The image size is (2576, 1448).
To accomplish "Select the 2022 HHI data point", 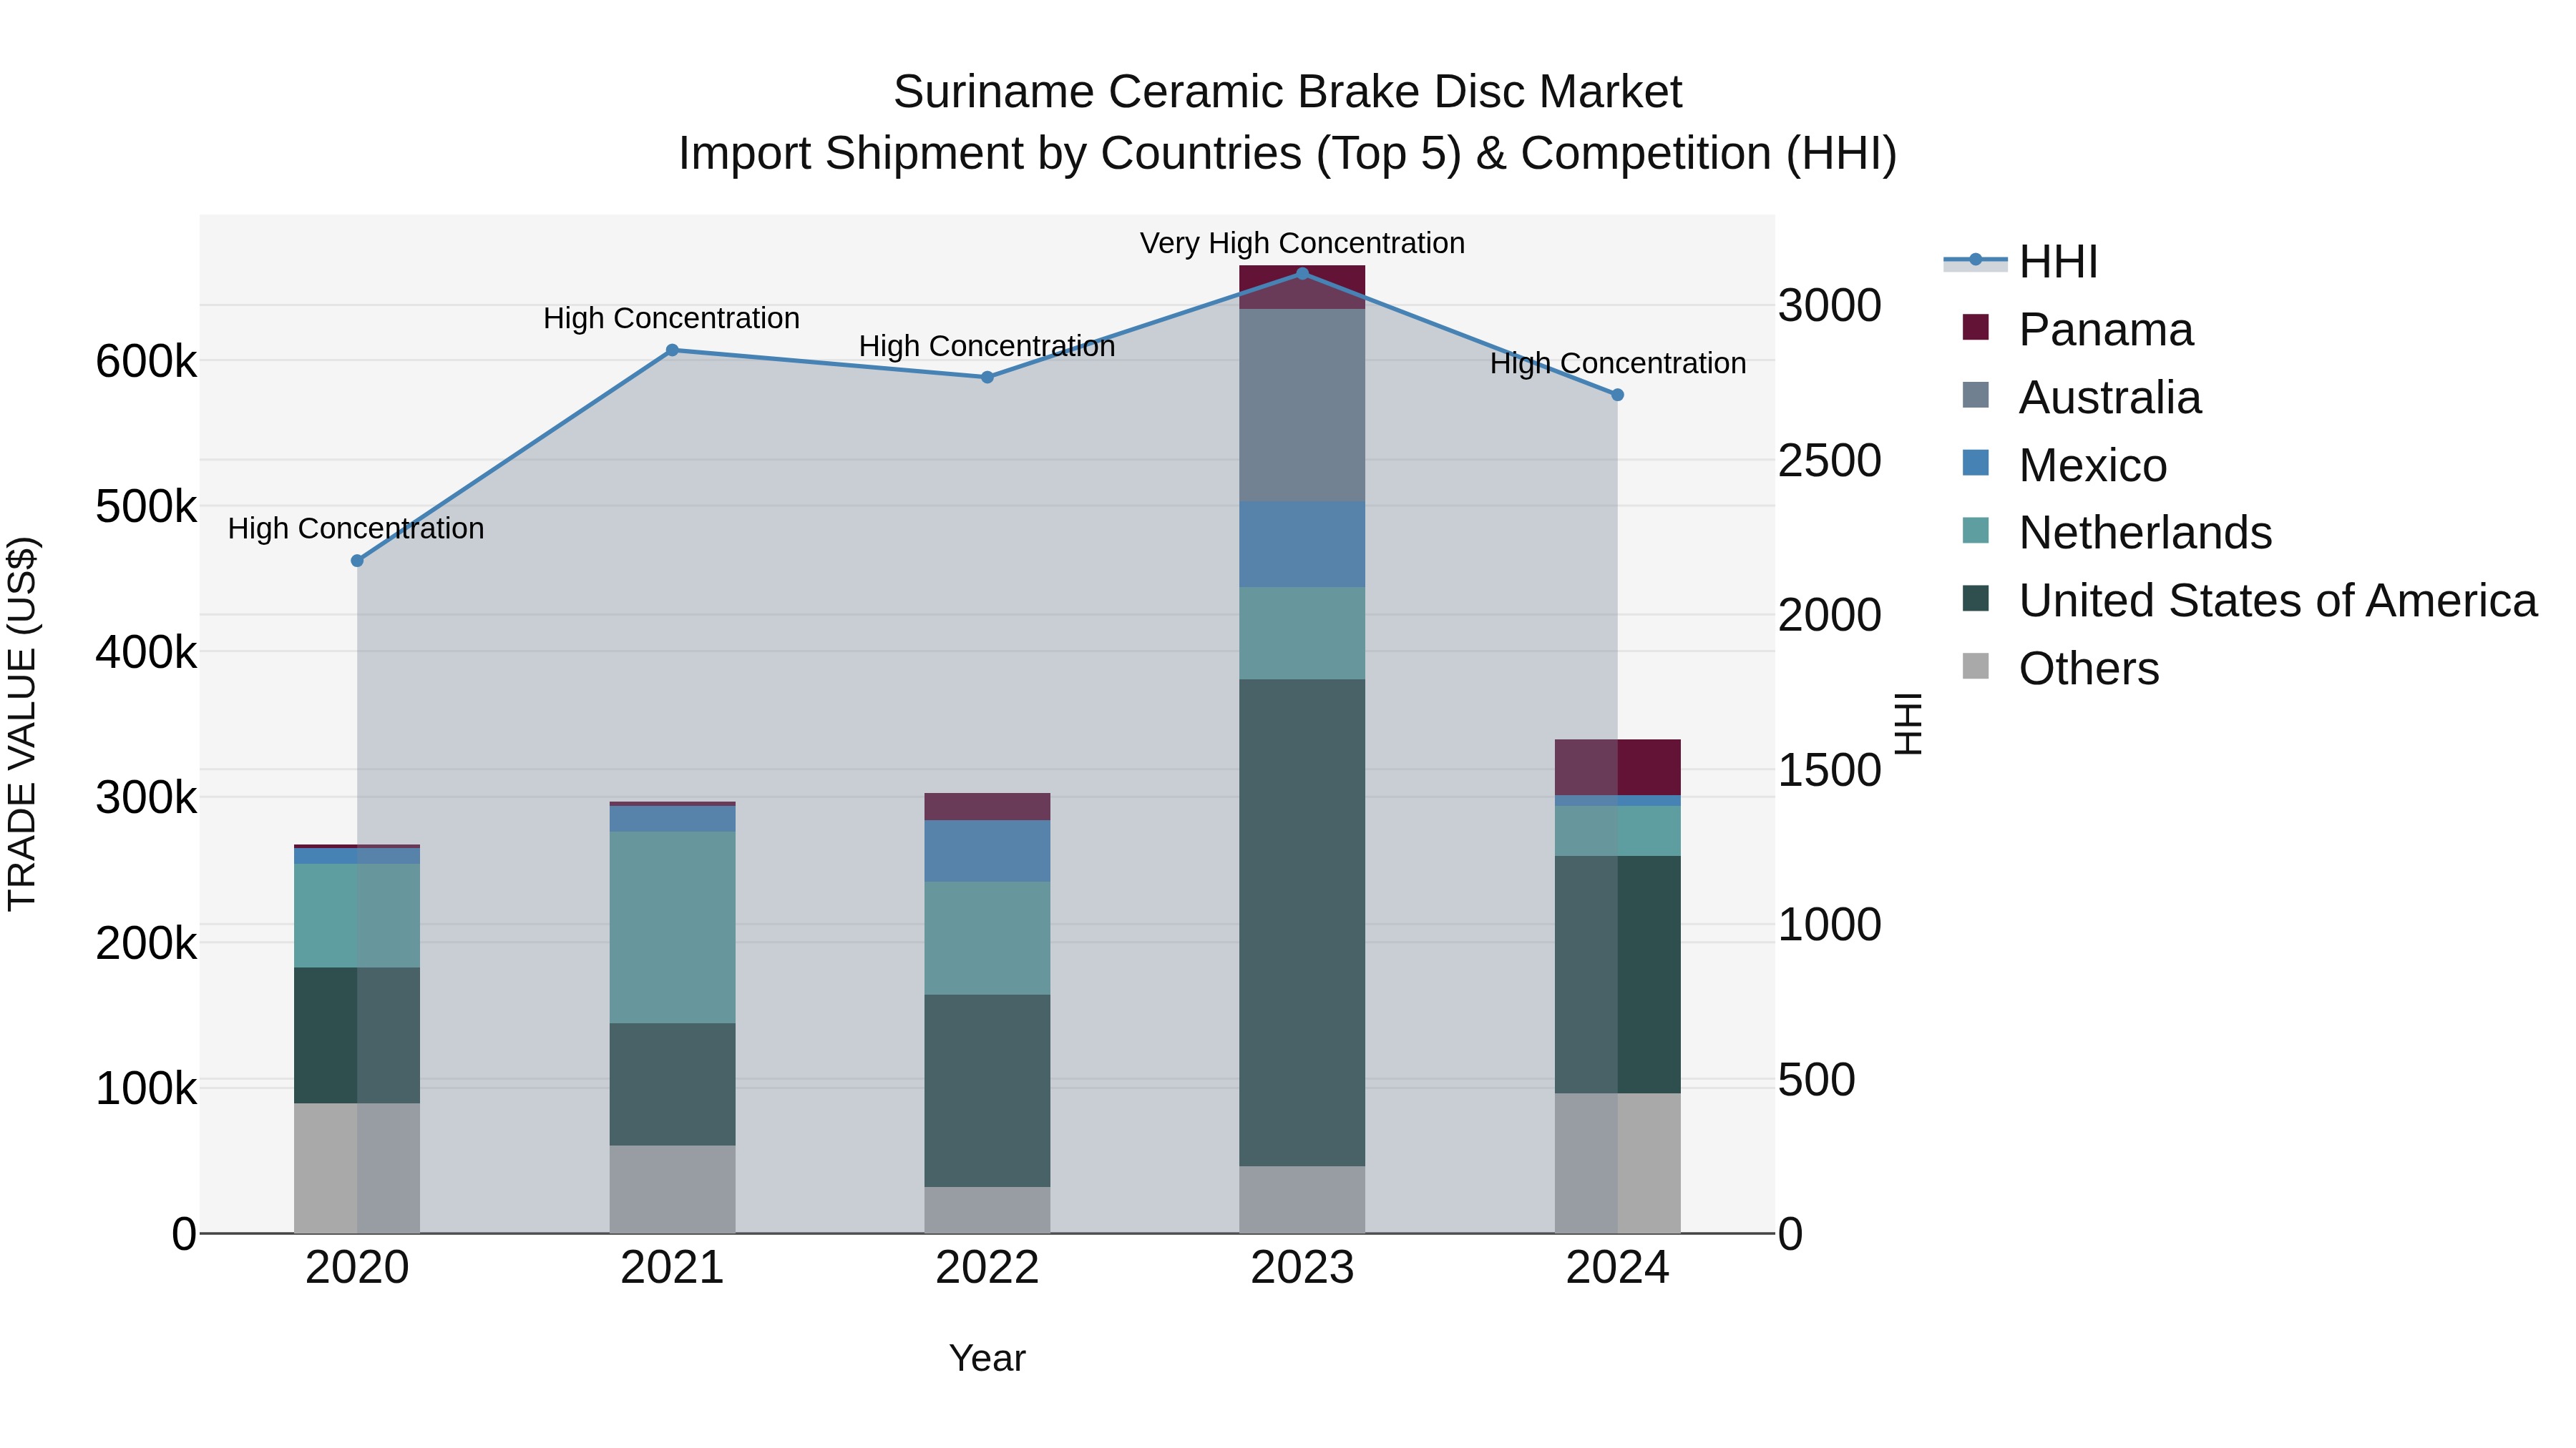I will 987,377.
